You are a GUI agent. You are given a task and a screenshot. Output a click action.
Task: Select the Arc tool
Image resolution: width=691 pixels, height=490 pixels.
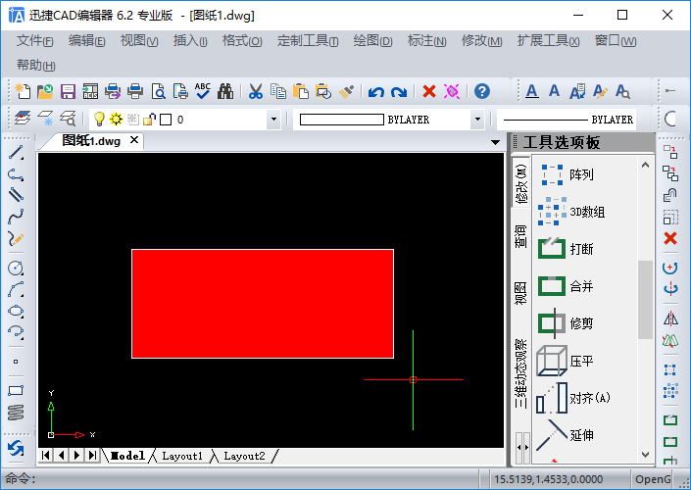point(16,289)
